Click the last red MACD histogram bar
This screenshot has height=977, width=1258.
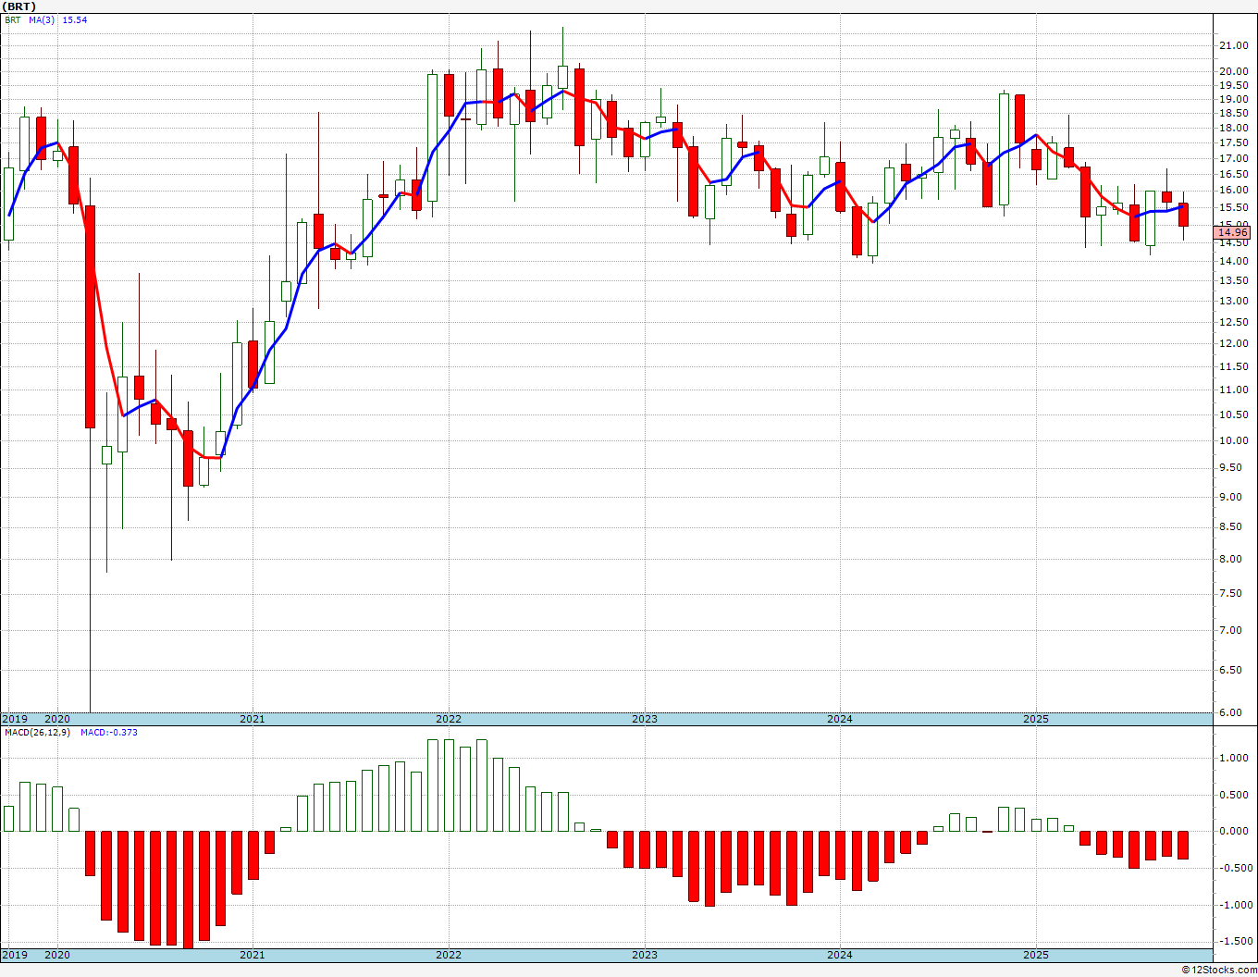pos(1183,845)
